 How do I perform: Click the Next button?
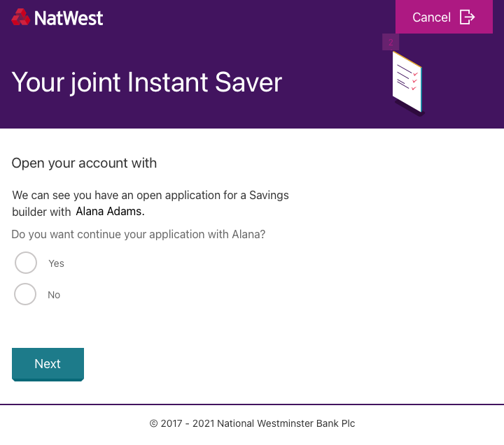click(48, 365)
